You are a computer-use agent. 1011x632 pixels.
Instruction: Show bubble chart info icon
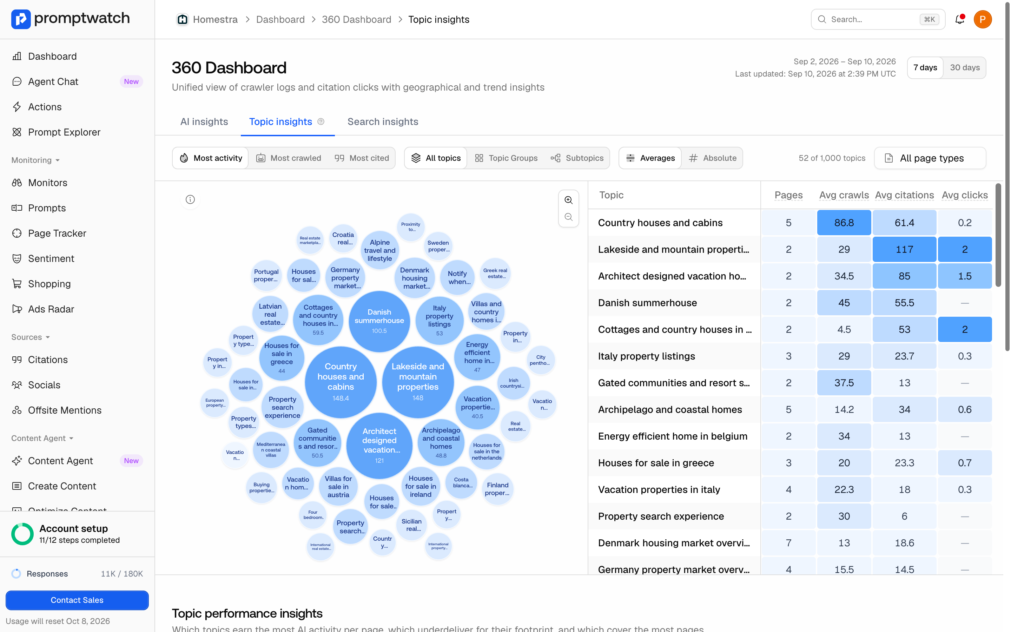pyautogui.click(x=190, y=199)
